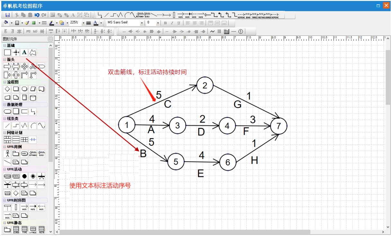Set vertical text alignment to top
392x236 pixels.
point(211,23)
